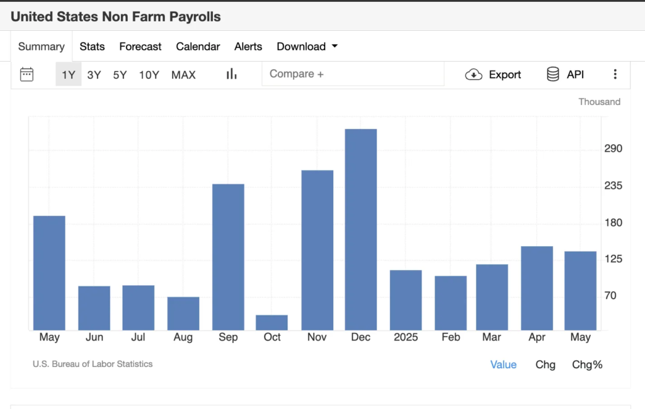645x409 pixels.
Task: Select the 3Y time range
Action: (94, 75)
